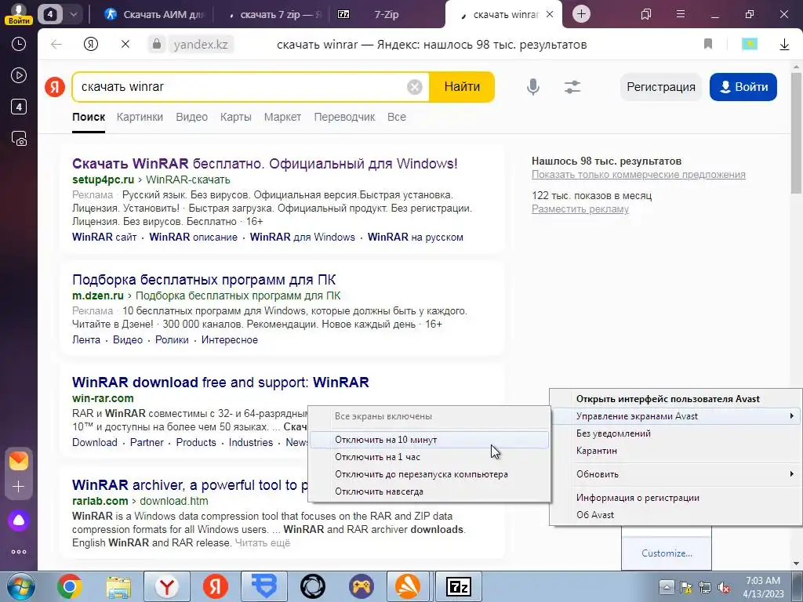803x602 pixels.
Task: Show hidden tray icons arrow
Action: click(667, 587)
